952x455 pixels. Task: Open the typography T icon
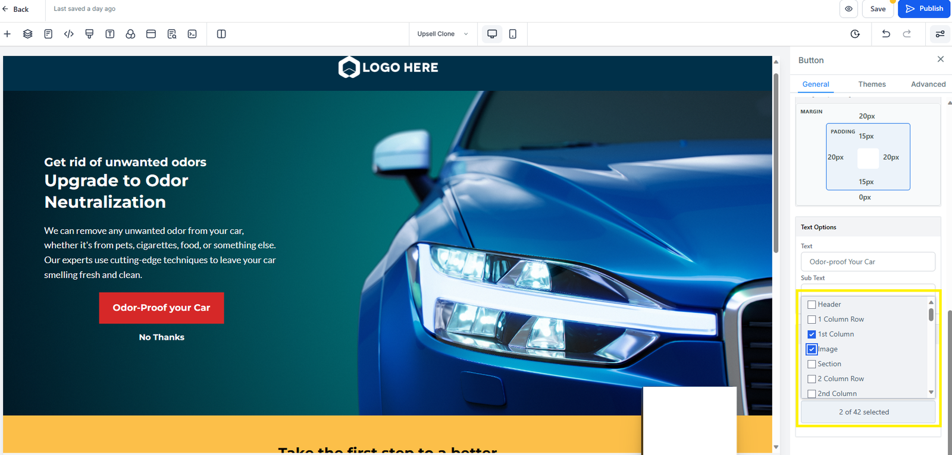click(110, 34)
